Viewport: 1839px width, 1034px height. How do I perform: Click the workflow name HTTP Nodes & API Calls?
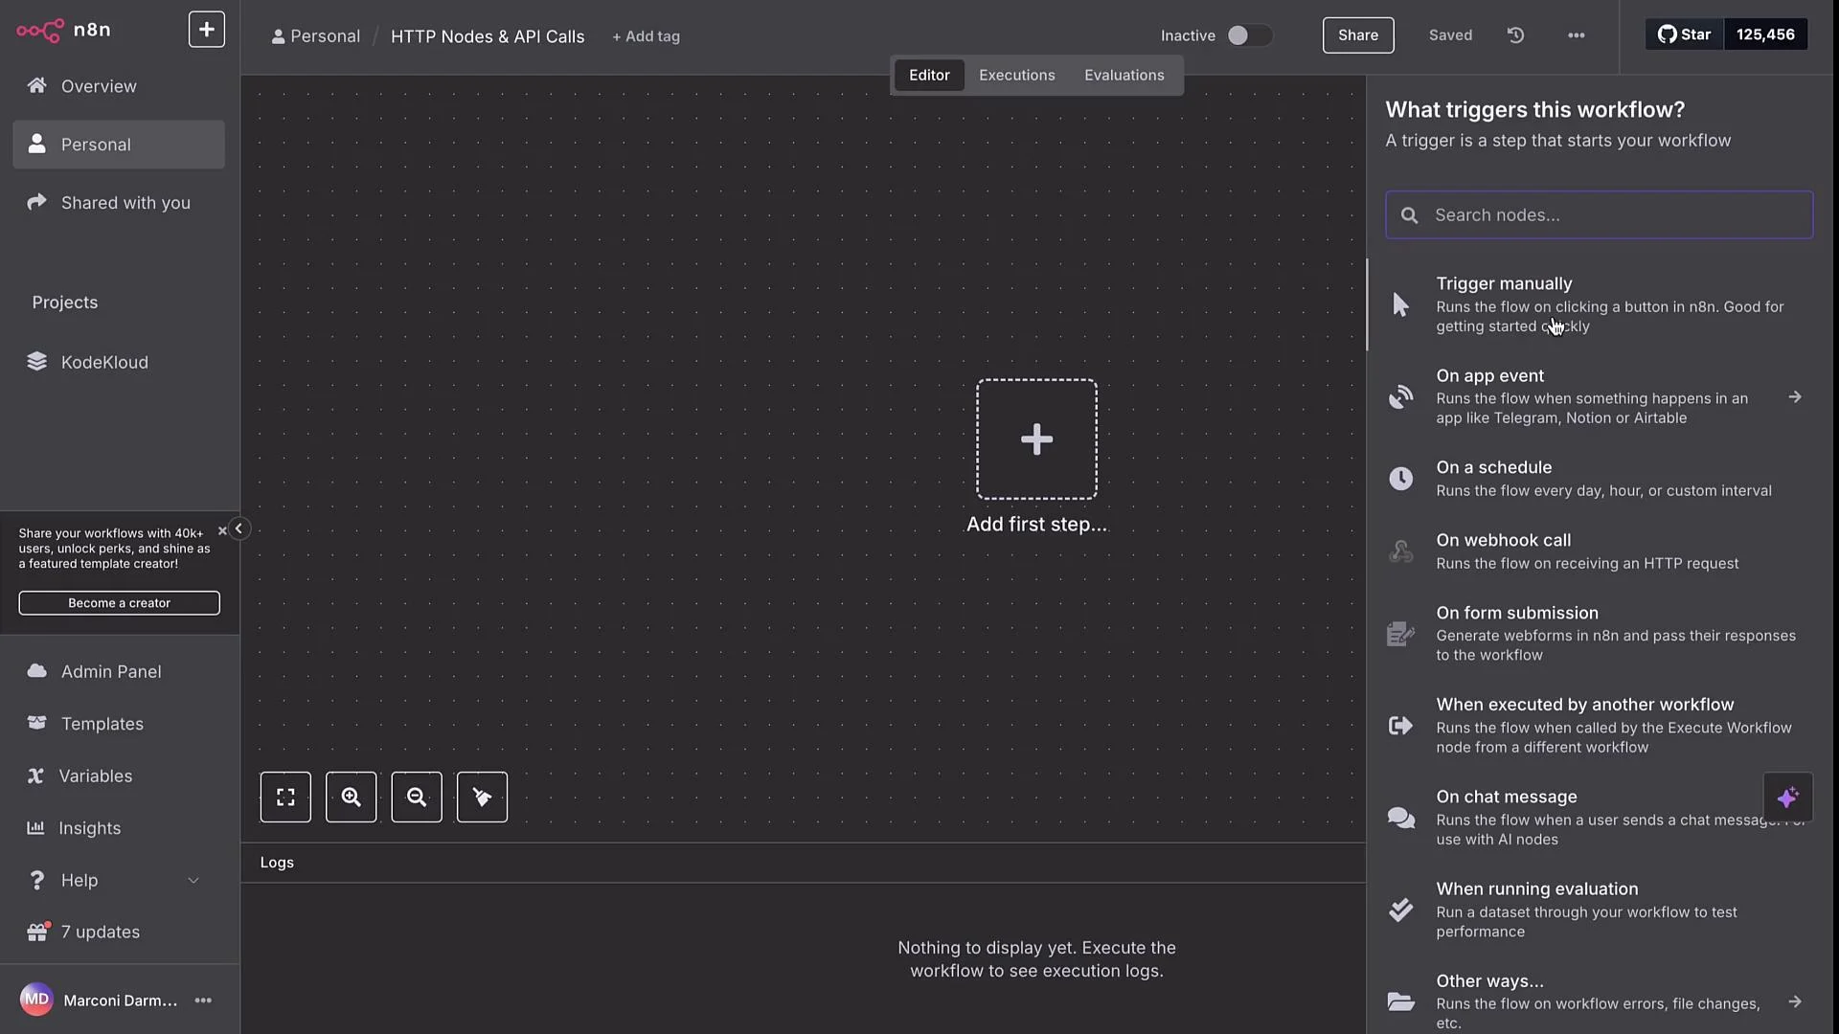pos(488,36)
